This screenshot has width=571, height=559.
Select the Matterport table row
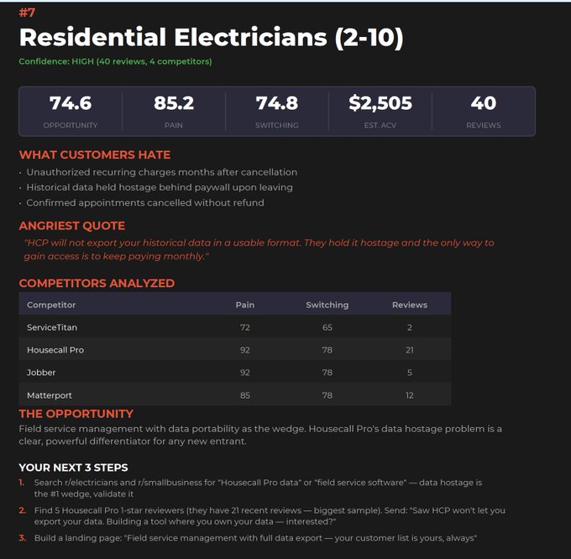[234, 395]
